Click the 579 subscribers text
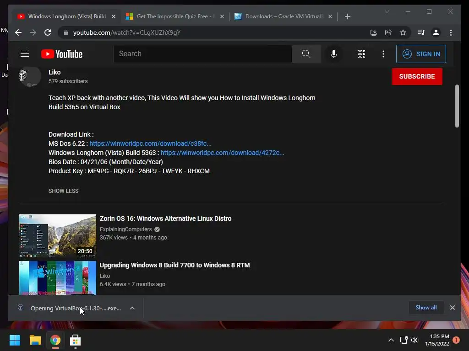 point(68,81)
